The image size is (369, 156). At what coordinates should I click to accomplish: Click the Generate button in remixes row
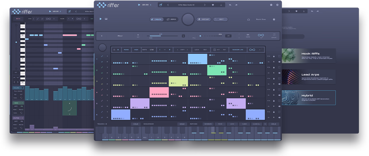208,124
